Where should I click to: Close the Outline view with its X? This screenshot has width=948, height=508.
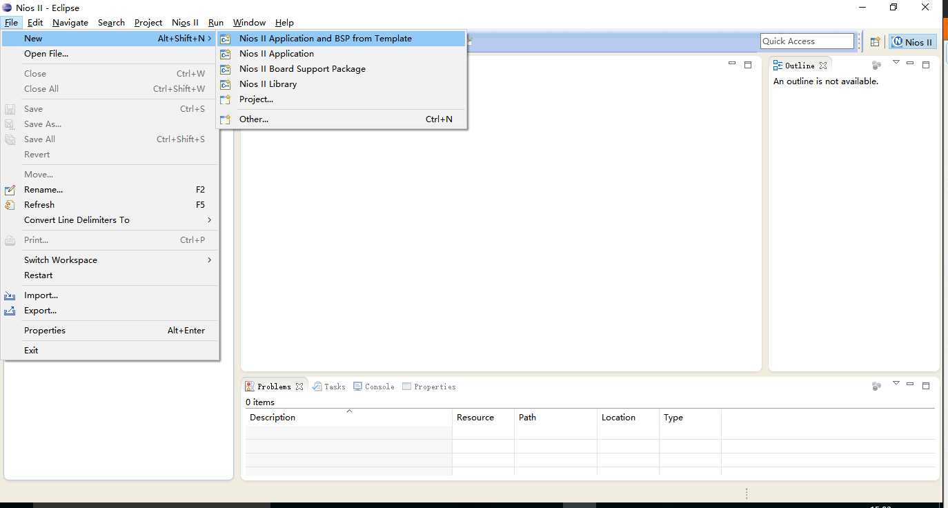[x=823, y=66]
